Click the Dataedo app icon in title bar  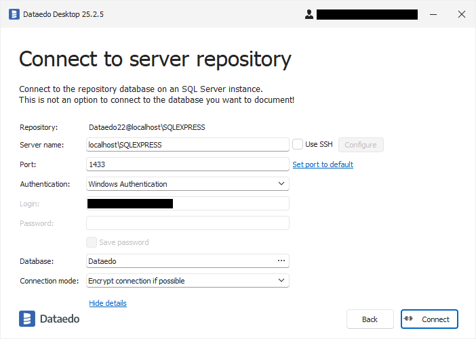(x=14, y=14)
